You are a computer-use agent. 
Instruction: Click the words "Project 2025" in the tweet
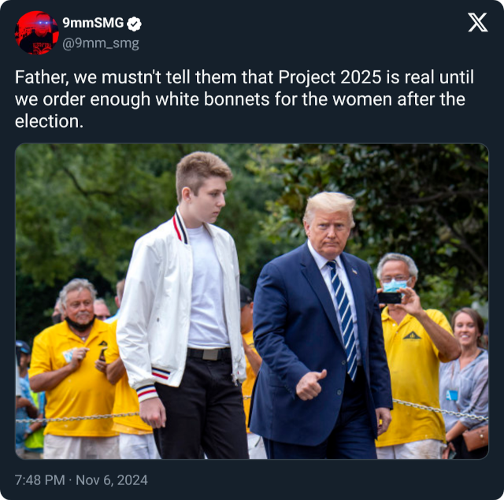(x=330, y=77)
